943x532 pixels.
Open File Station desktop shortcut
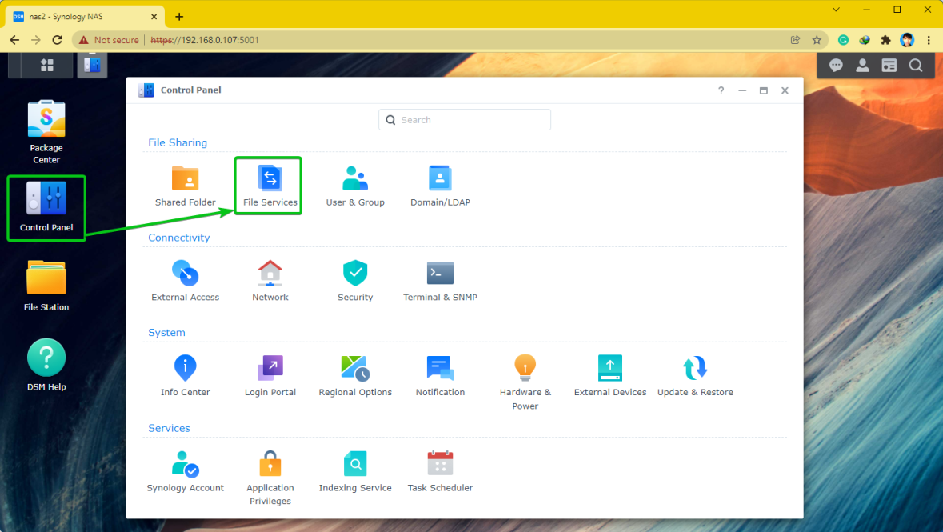(x=46, y=286)
